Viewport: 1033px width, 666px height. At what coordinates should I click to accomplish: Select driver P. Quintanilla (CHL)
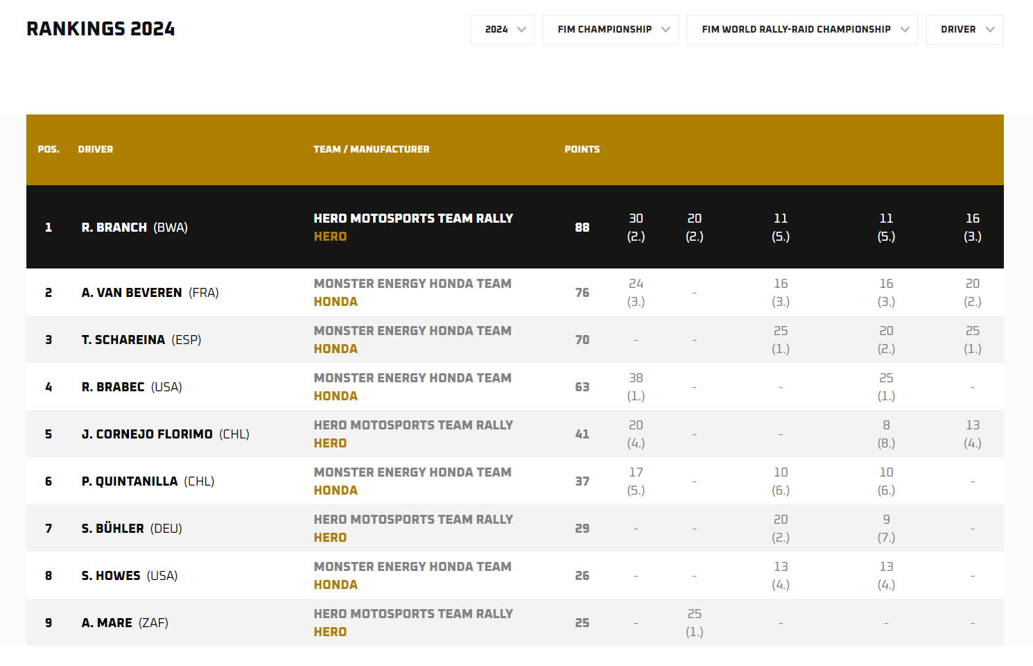click(148, 481)
